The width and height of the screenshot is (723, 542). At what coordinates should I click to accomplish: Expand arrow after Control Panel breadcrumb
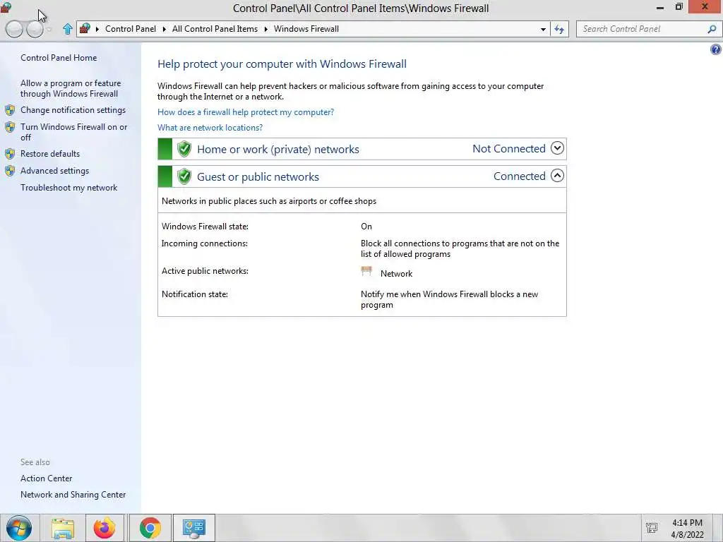click(164, 29)
